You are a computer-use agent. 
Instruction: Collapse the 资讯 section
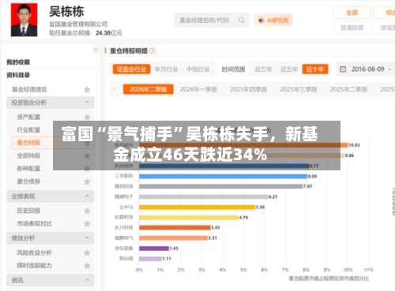51,280
